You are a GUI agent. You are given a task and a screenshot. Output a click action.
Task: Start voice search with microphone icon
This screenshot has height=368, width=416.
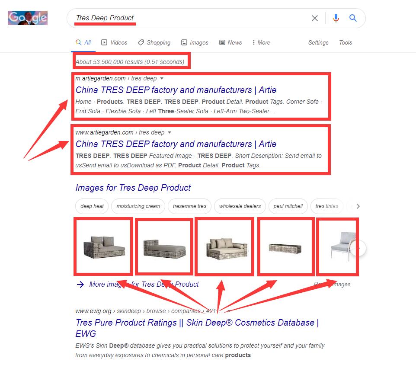(x=336, y=18)
